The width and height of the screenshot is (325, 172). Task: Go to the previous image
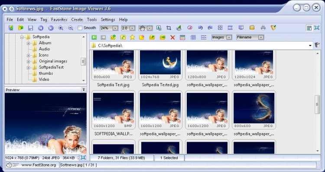pyautogui.click(x=41, y=28)
